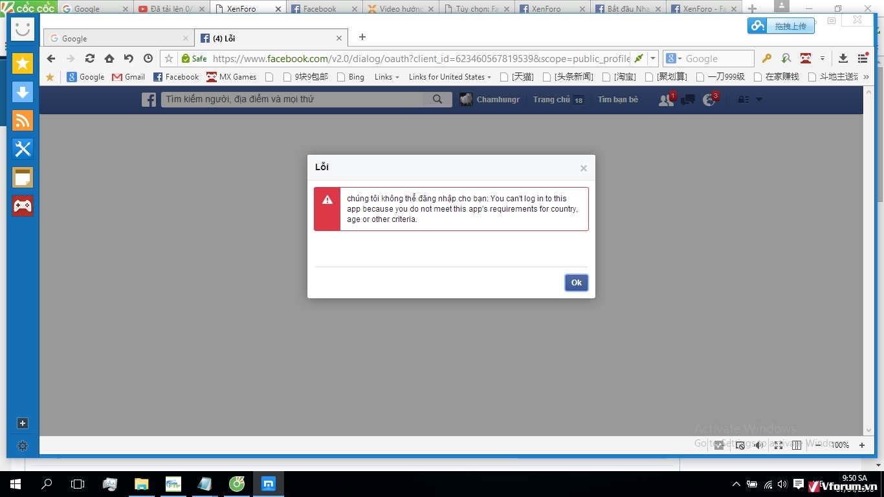Open a new Maxthon tab
This screenshot has height=497, width=884.
click(x=362, y=38)
